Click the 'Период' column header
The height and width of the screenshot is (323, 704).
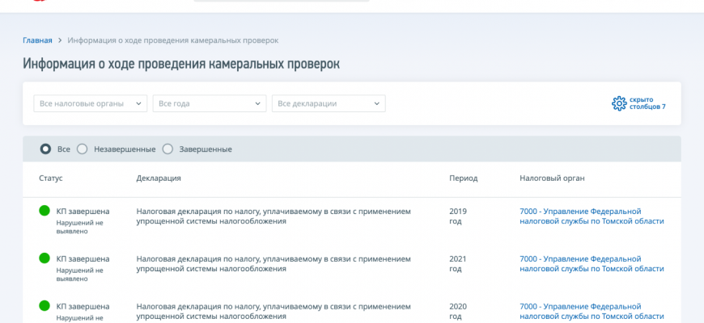463,178
